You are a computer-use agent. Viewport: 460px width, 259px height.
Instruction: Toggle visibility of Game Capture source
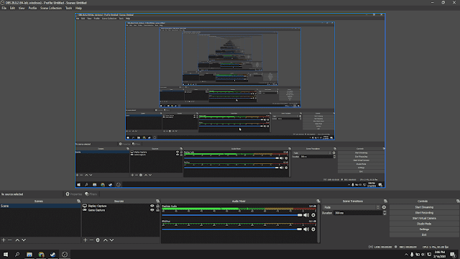[x=152, y=210]
